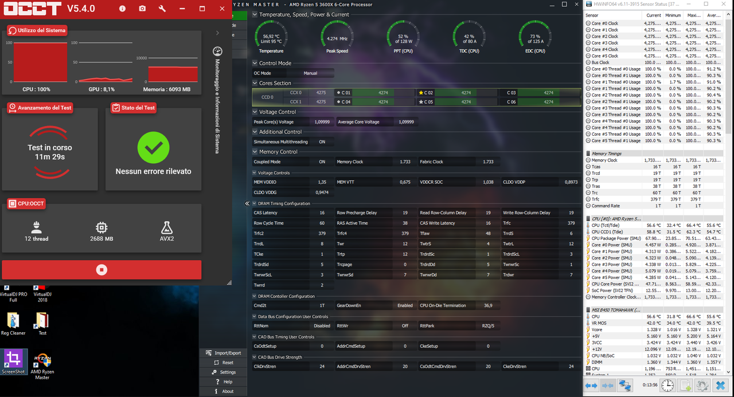Click the green no-errors checkmark icon

[154, 148]
